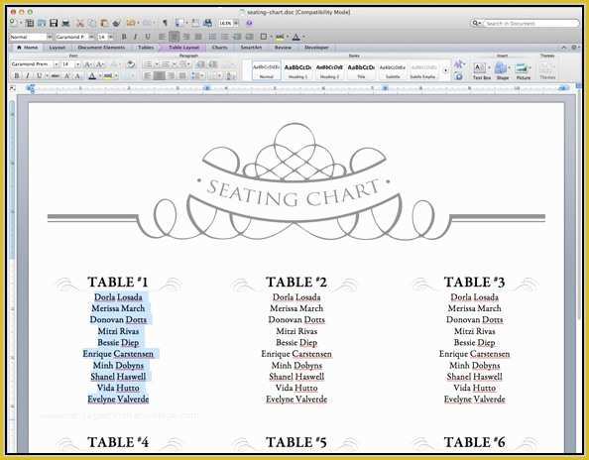Viewport: 589px width, 460px height.
Task: Open the ribbon font name dropdown arrow
Action: point(56,64)
